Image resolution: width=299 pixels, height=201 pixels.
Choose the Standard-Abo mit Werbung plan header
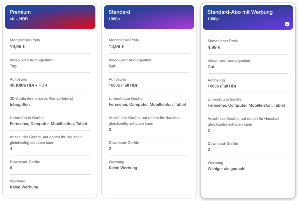[x=248, y=17]
